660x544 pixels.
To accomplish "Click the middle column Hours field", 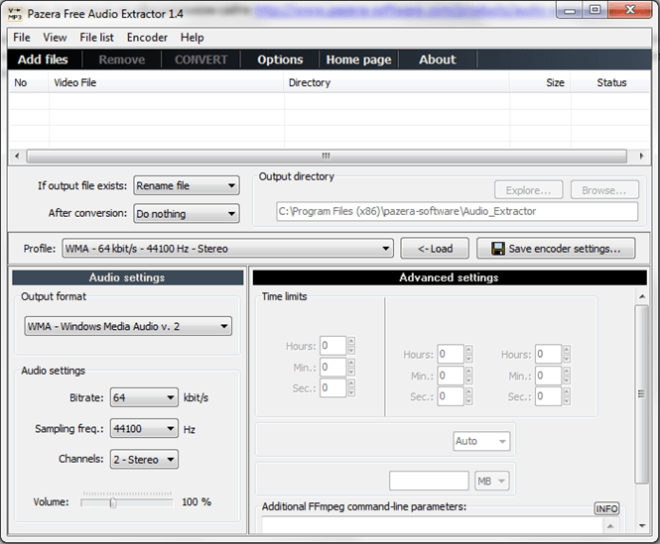I will [450, 354].
